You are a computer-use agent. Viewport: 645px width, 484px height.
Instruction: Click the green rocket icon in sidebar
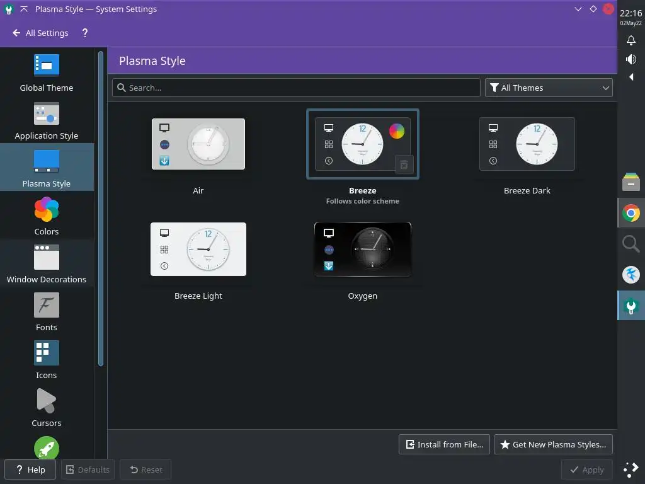pyautogui.click(x=47, y=447)
